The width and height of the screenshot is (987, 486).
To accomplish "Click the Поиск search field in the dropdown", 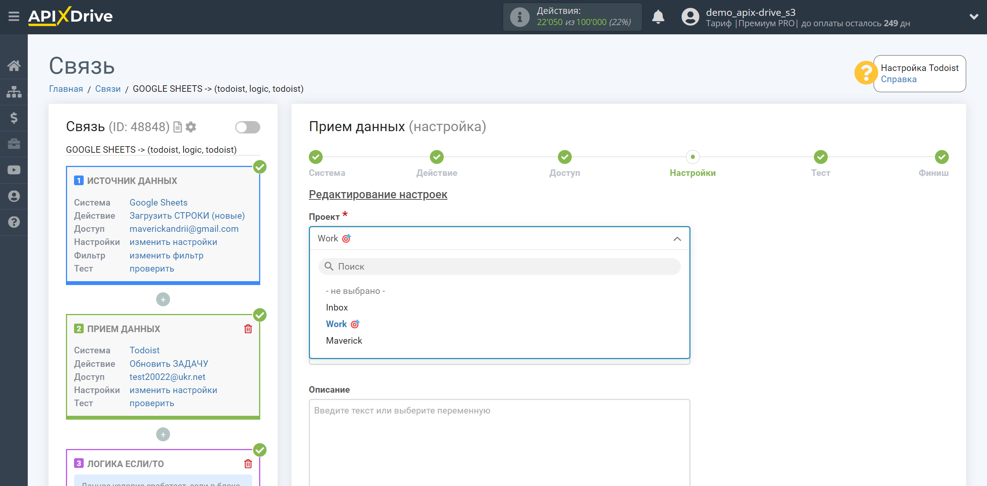I will click(x=499, y=267).
